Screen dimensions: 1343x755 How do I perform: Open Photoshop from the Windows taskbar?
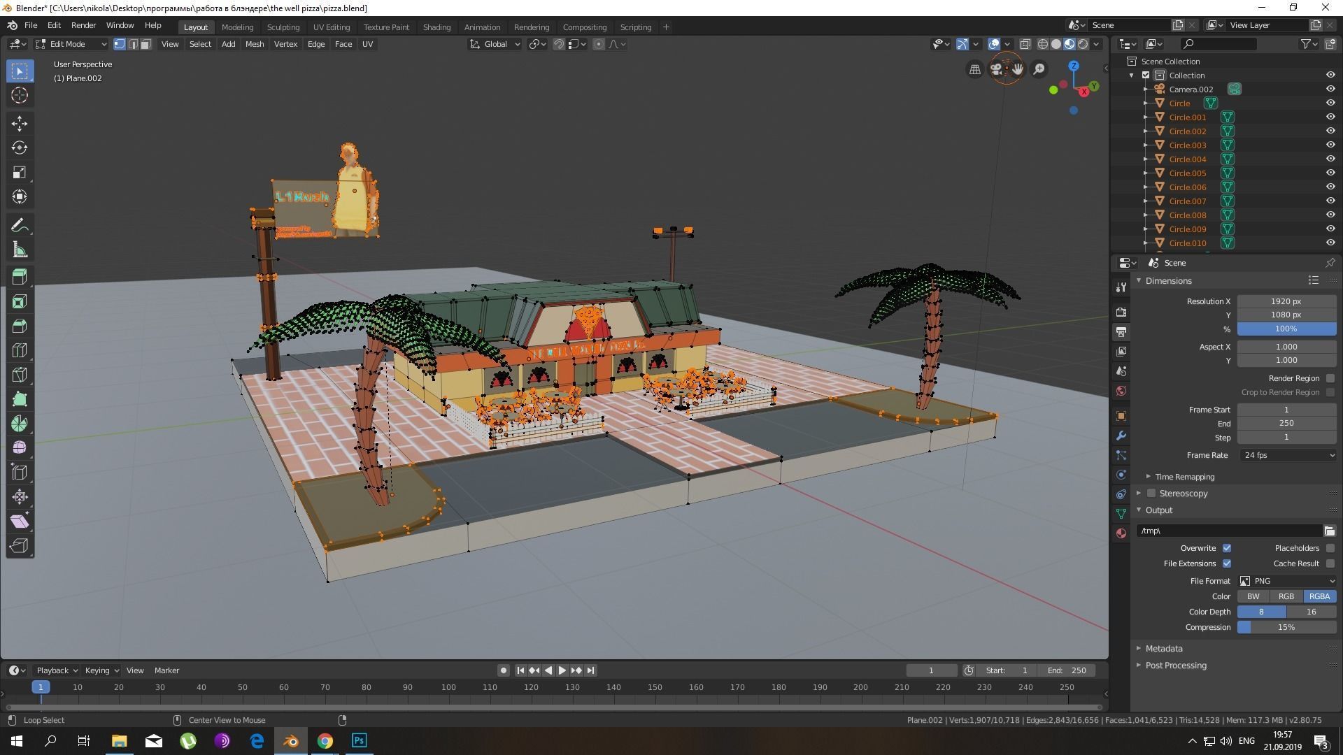coord(359,740)
